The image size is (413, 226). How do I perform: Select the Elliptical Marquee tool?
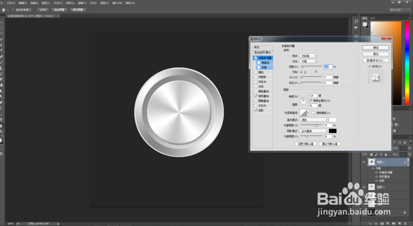pos(1,28)
